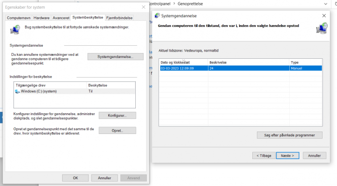Screen dimensions: 337x186
Task: Select restore point dated 03-03-2023 12:09:09
Action: coord(241,68)
